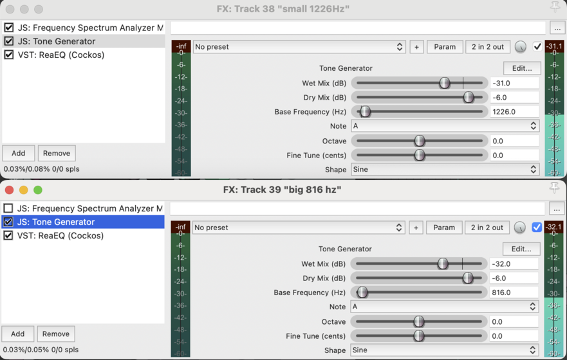
Task: Click wet/dry knob in Track 39 FX
Action: tap(520, 228)
